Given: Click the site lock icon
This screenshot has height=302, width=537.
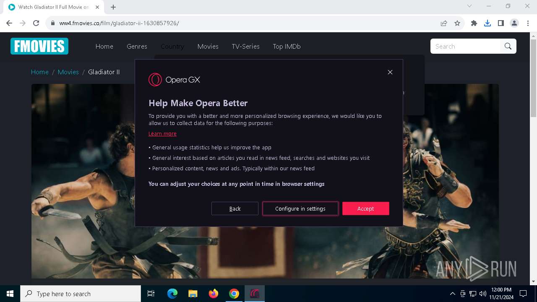Looking at the screenshot, I should 53,23.
